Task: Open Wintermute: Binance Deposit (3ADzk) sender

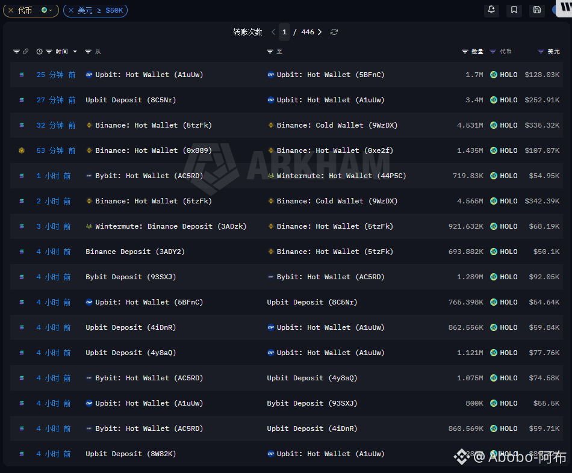Action: (x=171, y=226)
